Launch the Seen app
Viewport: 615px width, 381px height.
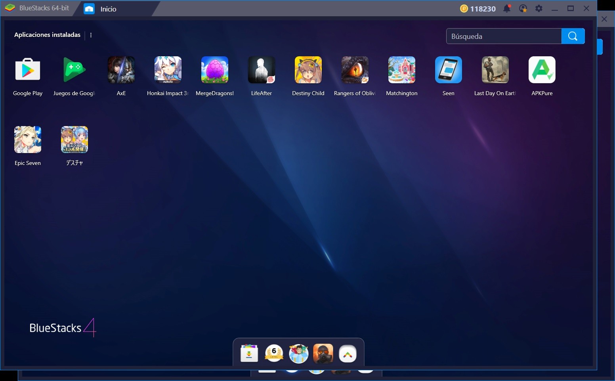[x=449, y=70]
